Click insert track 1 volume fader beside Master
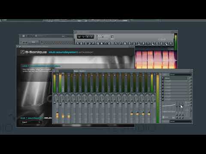206x154 pixels. click(x=60, y=104)
